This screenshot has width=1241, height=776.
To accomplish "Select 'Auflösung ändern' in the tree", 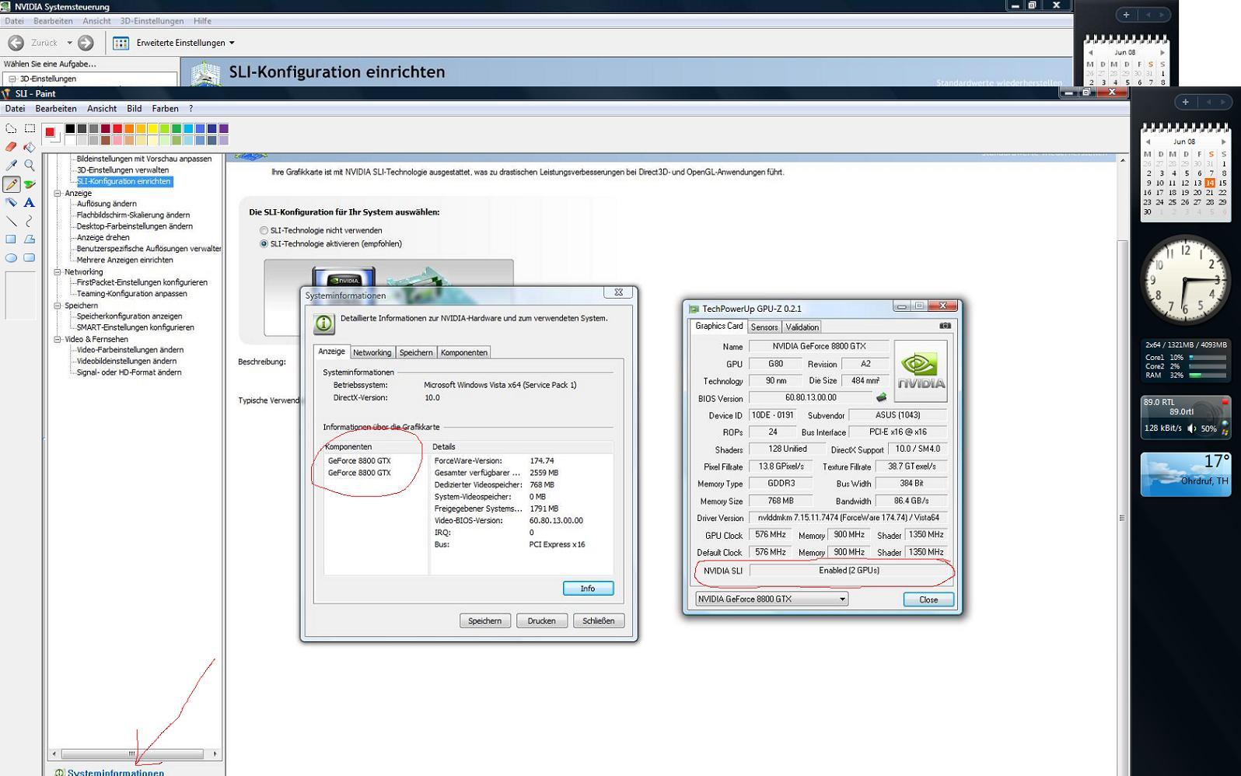I will (107, 204).
